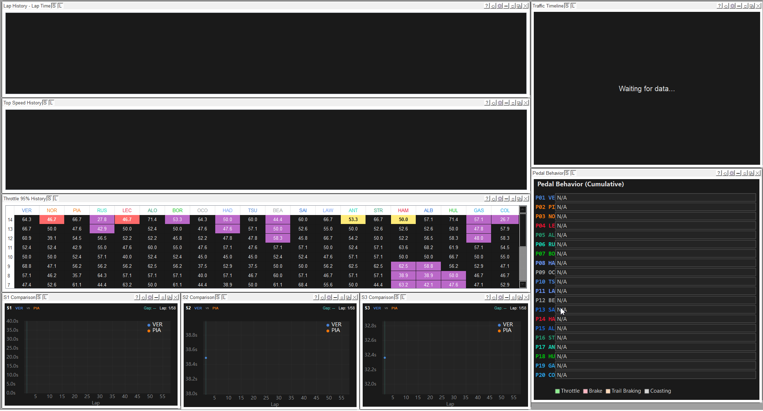
Task: Open Traffic Timeline settings gear
Action: coord(733,6)
